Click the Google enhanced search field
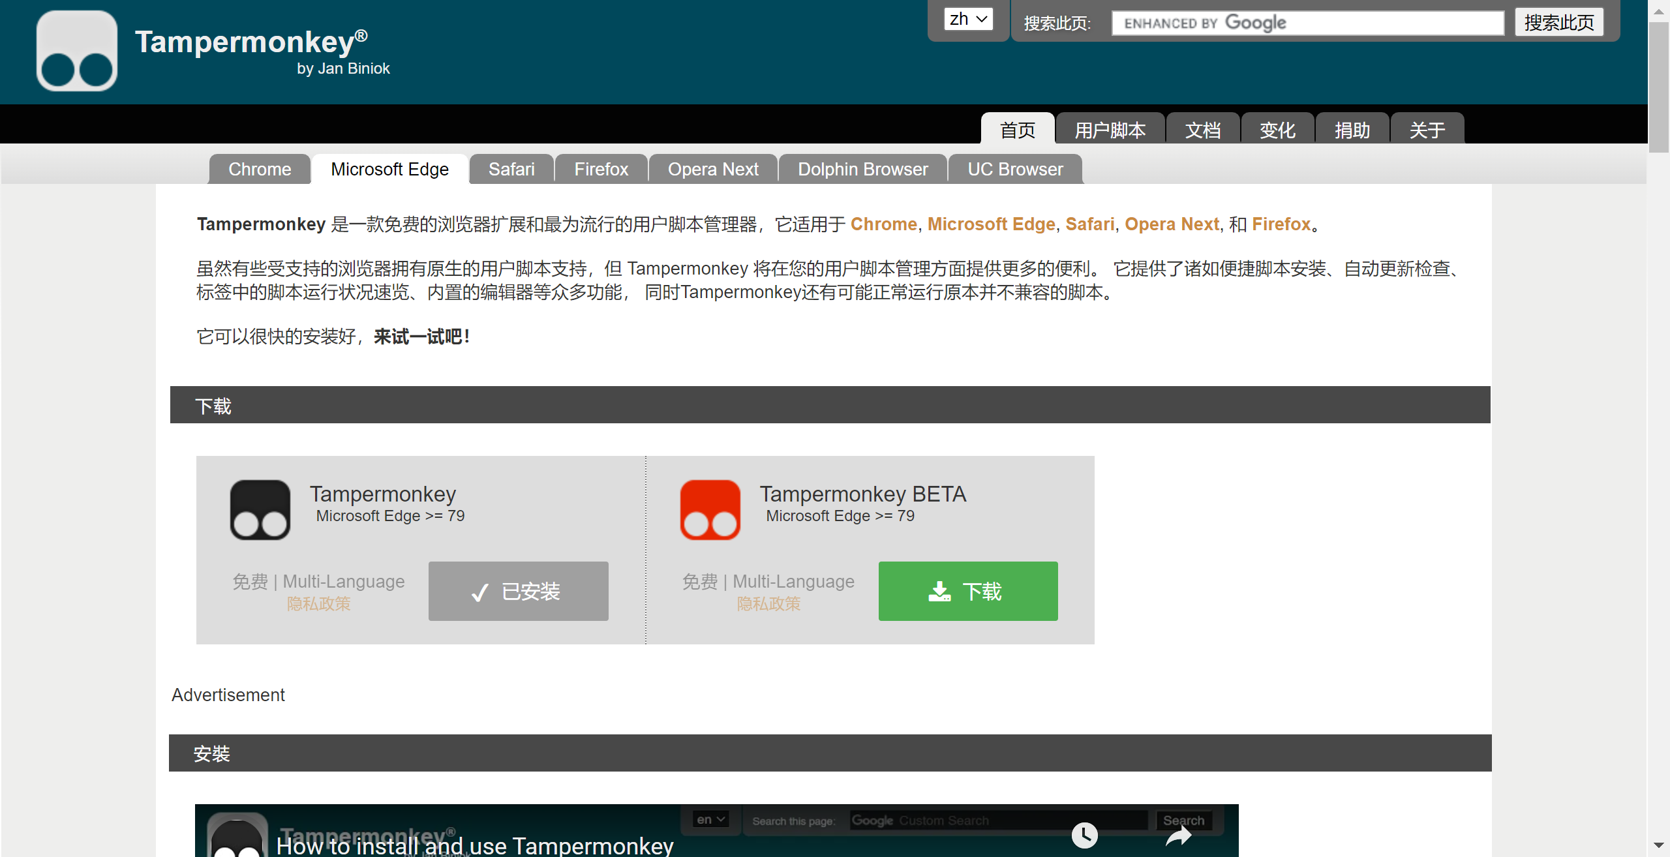Viewport: 1670px width, 857px height. click(1308, 23)
